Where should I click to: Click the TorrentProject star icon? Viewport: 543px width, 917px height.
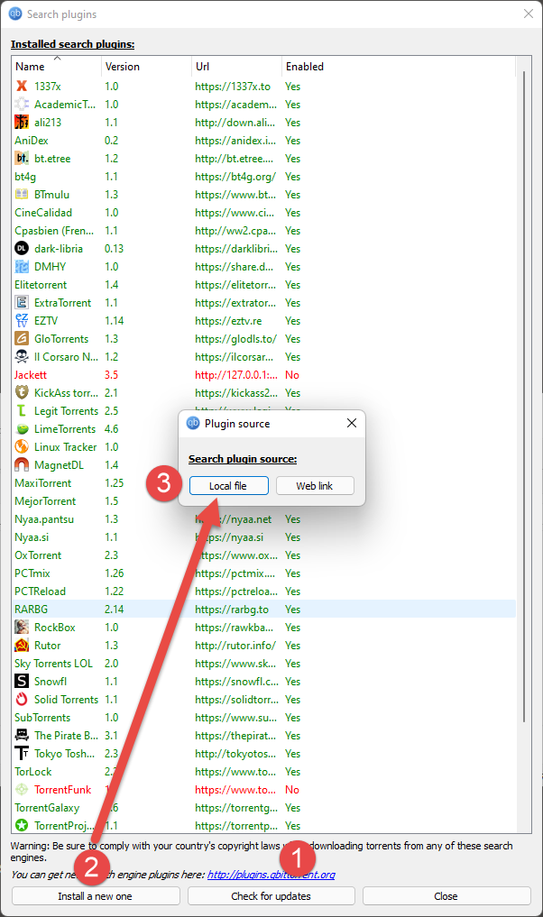(22, 826)
